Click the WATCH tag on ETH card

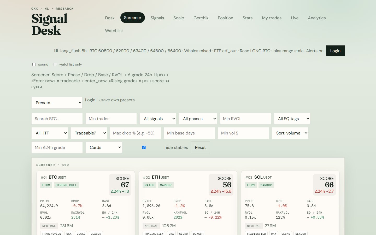[149, 185]
